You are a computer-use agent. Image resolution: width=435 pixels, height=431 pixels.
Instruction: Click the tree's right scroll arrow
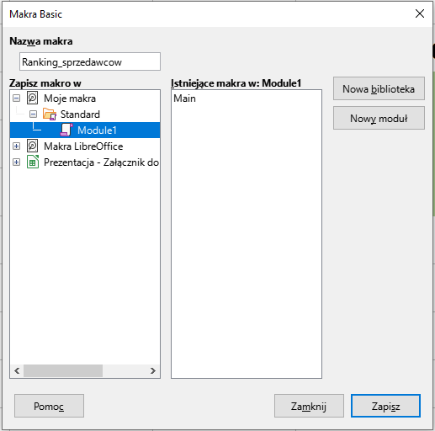(153, 370)
